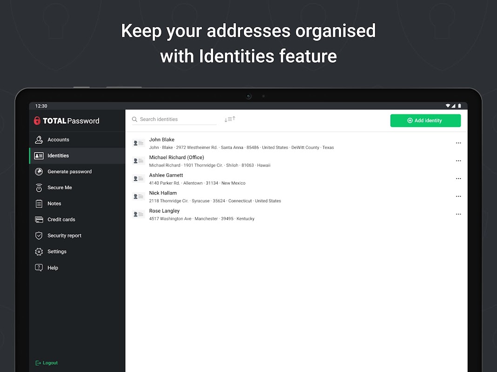Select the Michael Richard (Office) entry name
The width and height of the screenshot is (497, 372).
point(176,157)
